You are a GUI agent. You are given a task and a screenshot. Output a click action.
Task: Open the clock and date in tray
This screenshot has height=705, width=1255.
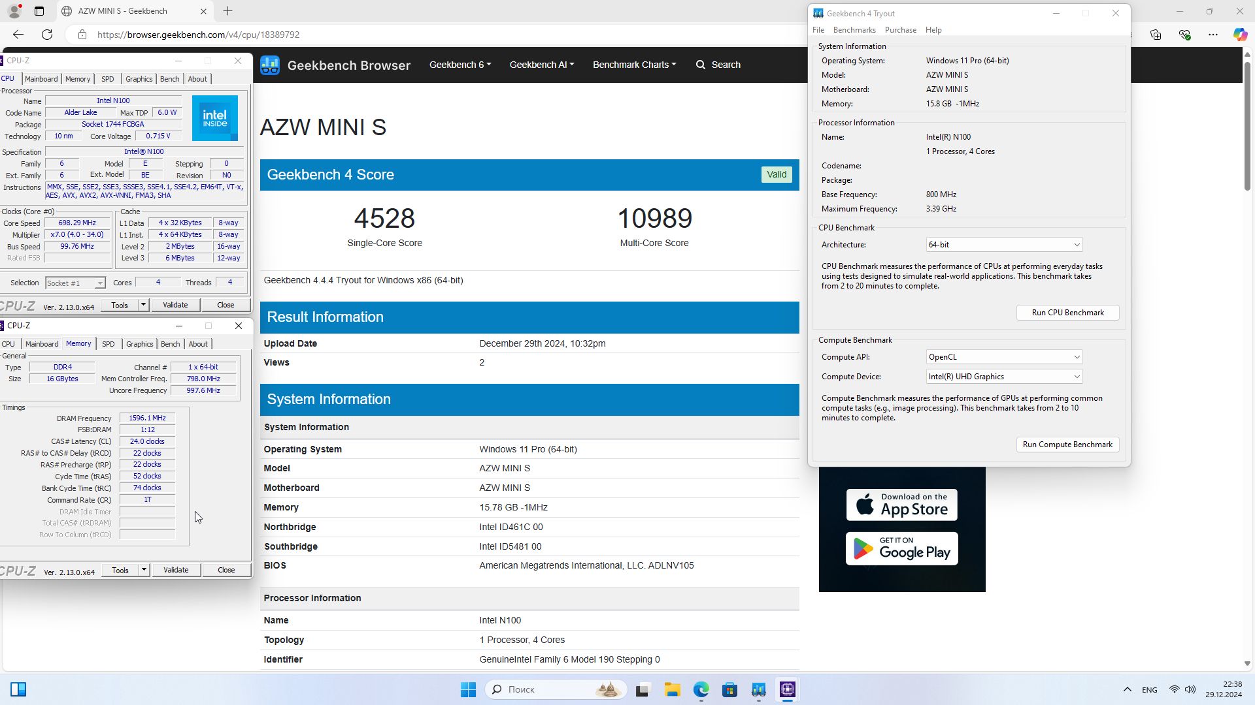1224,689
